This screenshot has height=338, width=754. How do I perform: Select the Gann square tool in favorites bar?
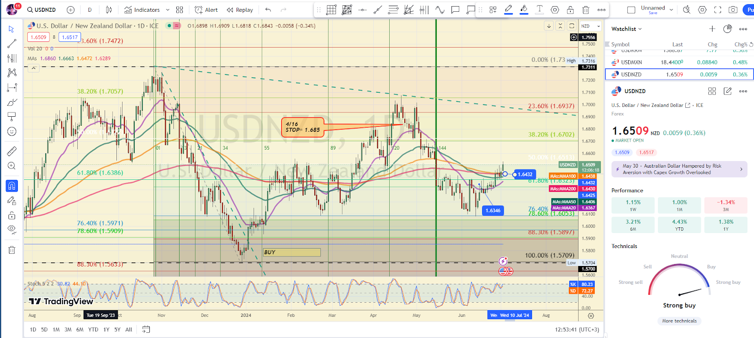pos(347,10)
